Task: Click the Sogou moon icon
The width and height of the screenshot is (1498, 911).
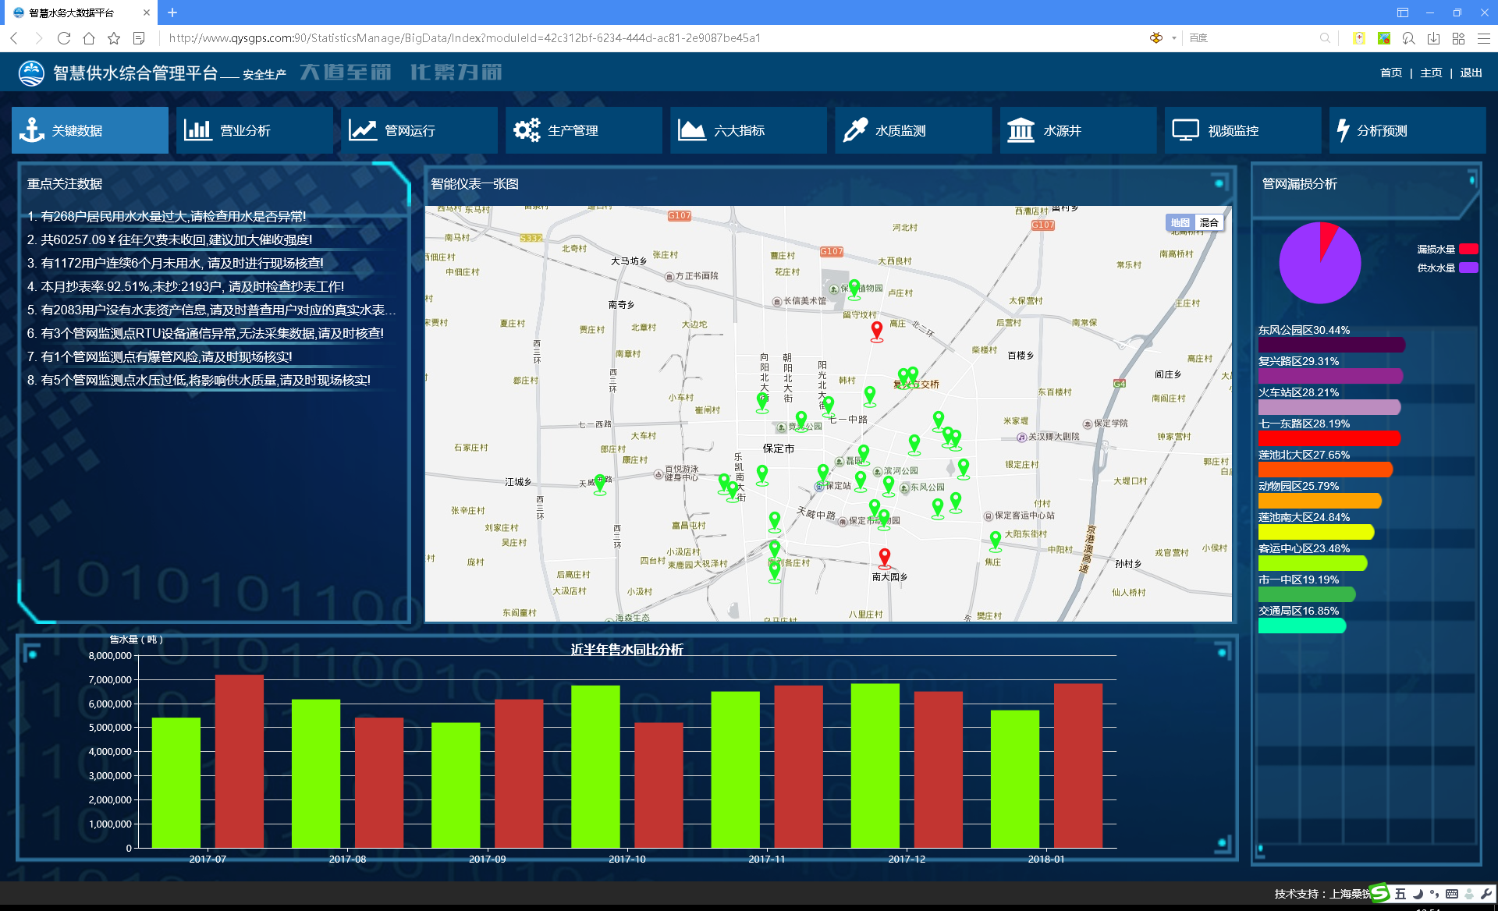Action: click(1418, 894)
